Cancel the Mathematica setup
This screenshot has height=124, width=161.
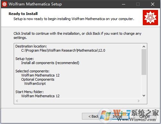[144, 116]
